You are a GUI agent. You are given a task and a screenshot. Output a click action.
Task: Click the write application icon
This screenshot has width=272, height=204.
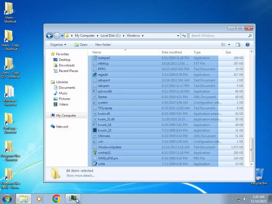point(95,164)
